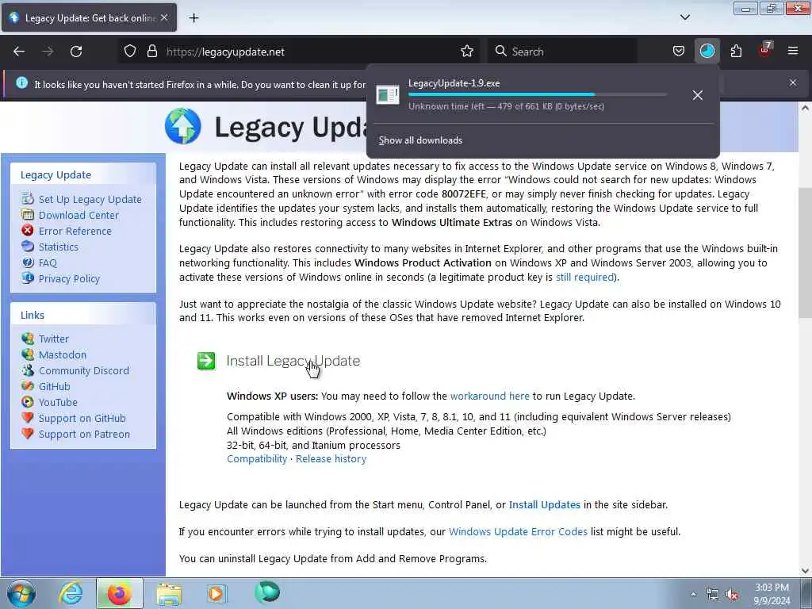This screenshot has height=609, width=812.
Task: Click the scrollbar down arrow
Action: click(x=806, y=571)
